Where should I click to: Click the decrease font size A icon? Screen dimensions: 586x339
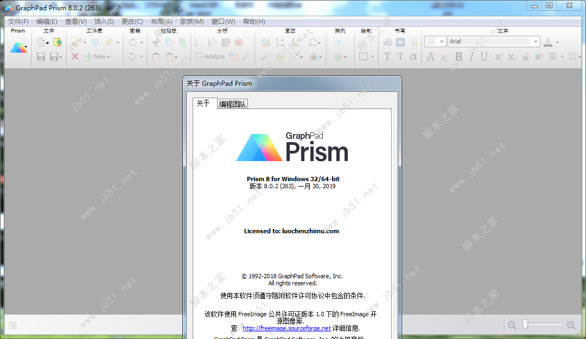pos(444,57)
